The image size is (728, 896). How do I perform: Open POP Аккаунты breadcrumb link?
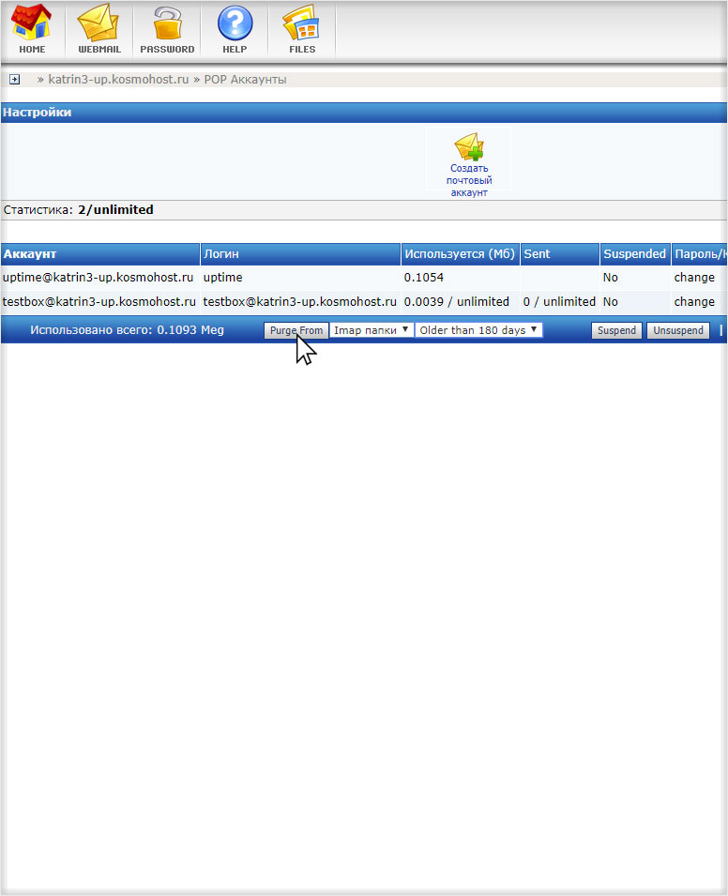pos(245,80)
